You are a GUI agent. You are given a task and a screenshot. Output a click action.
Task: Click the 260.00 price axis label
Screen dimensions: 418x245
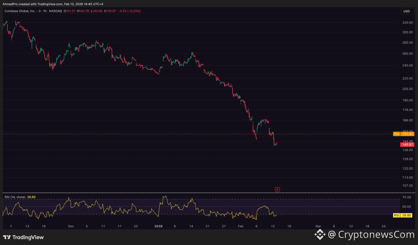click(407, 53)
